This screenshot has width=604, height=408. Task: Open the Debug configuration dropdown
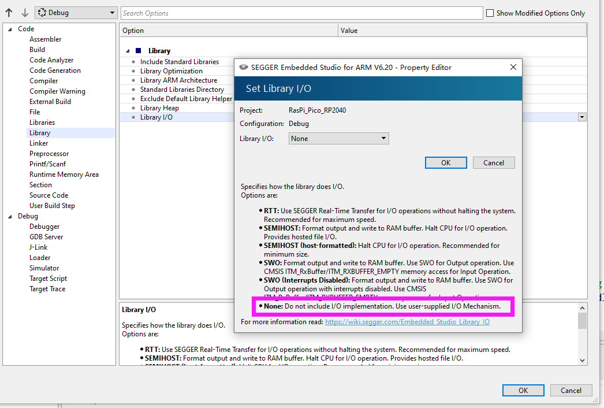(x=76, y=13)
